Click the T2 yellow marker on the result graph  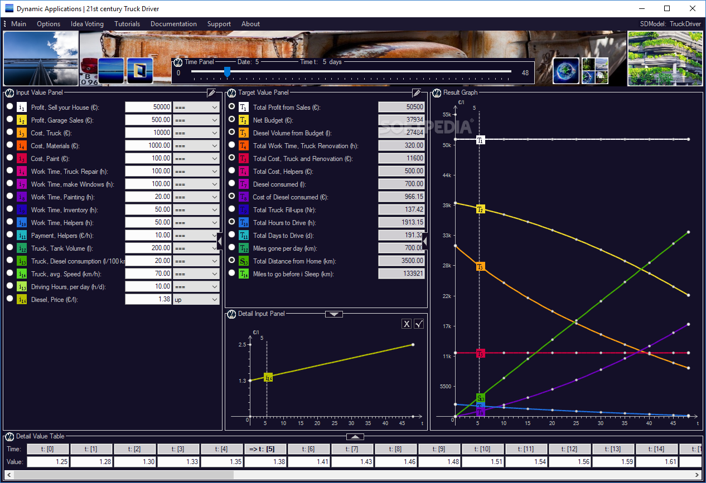[x=480, y=209]
